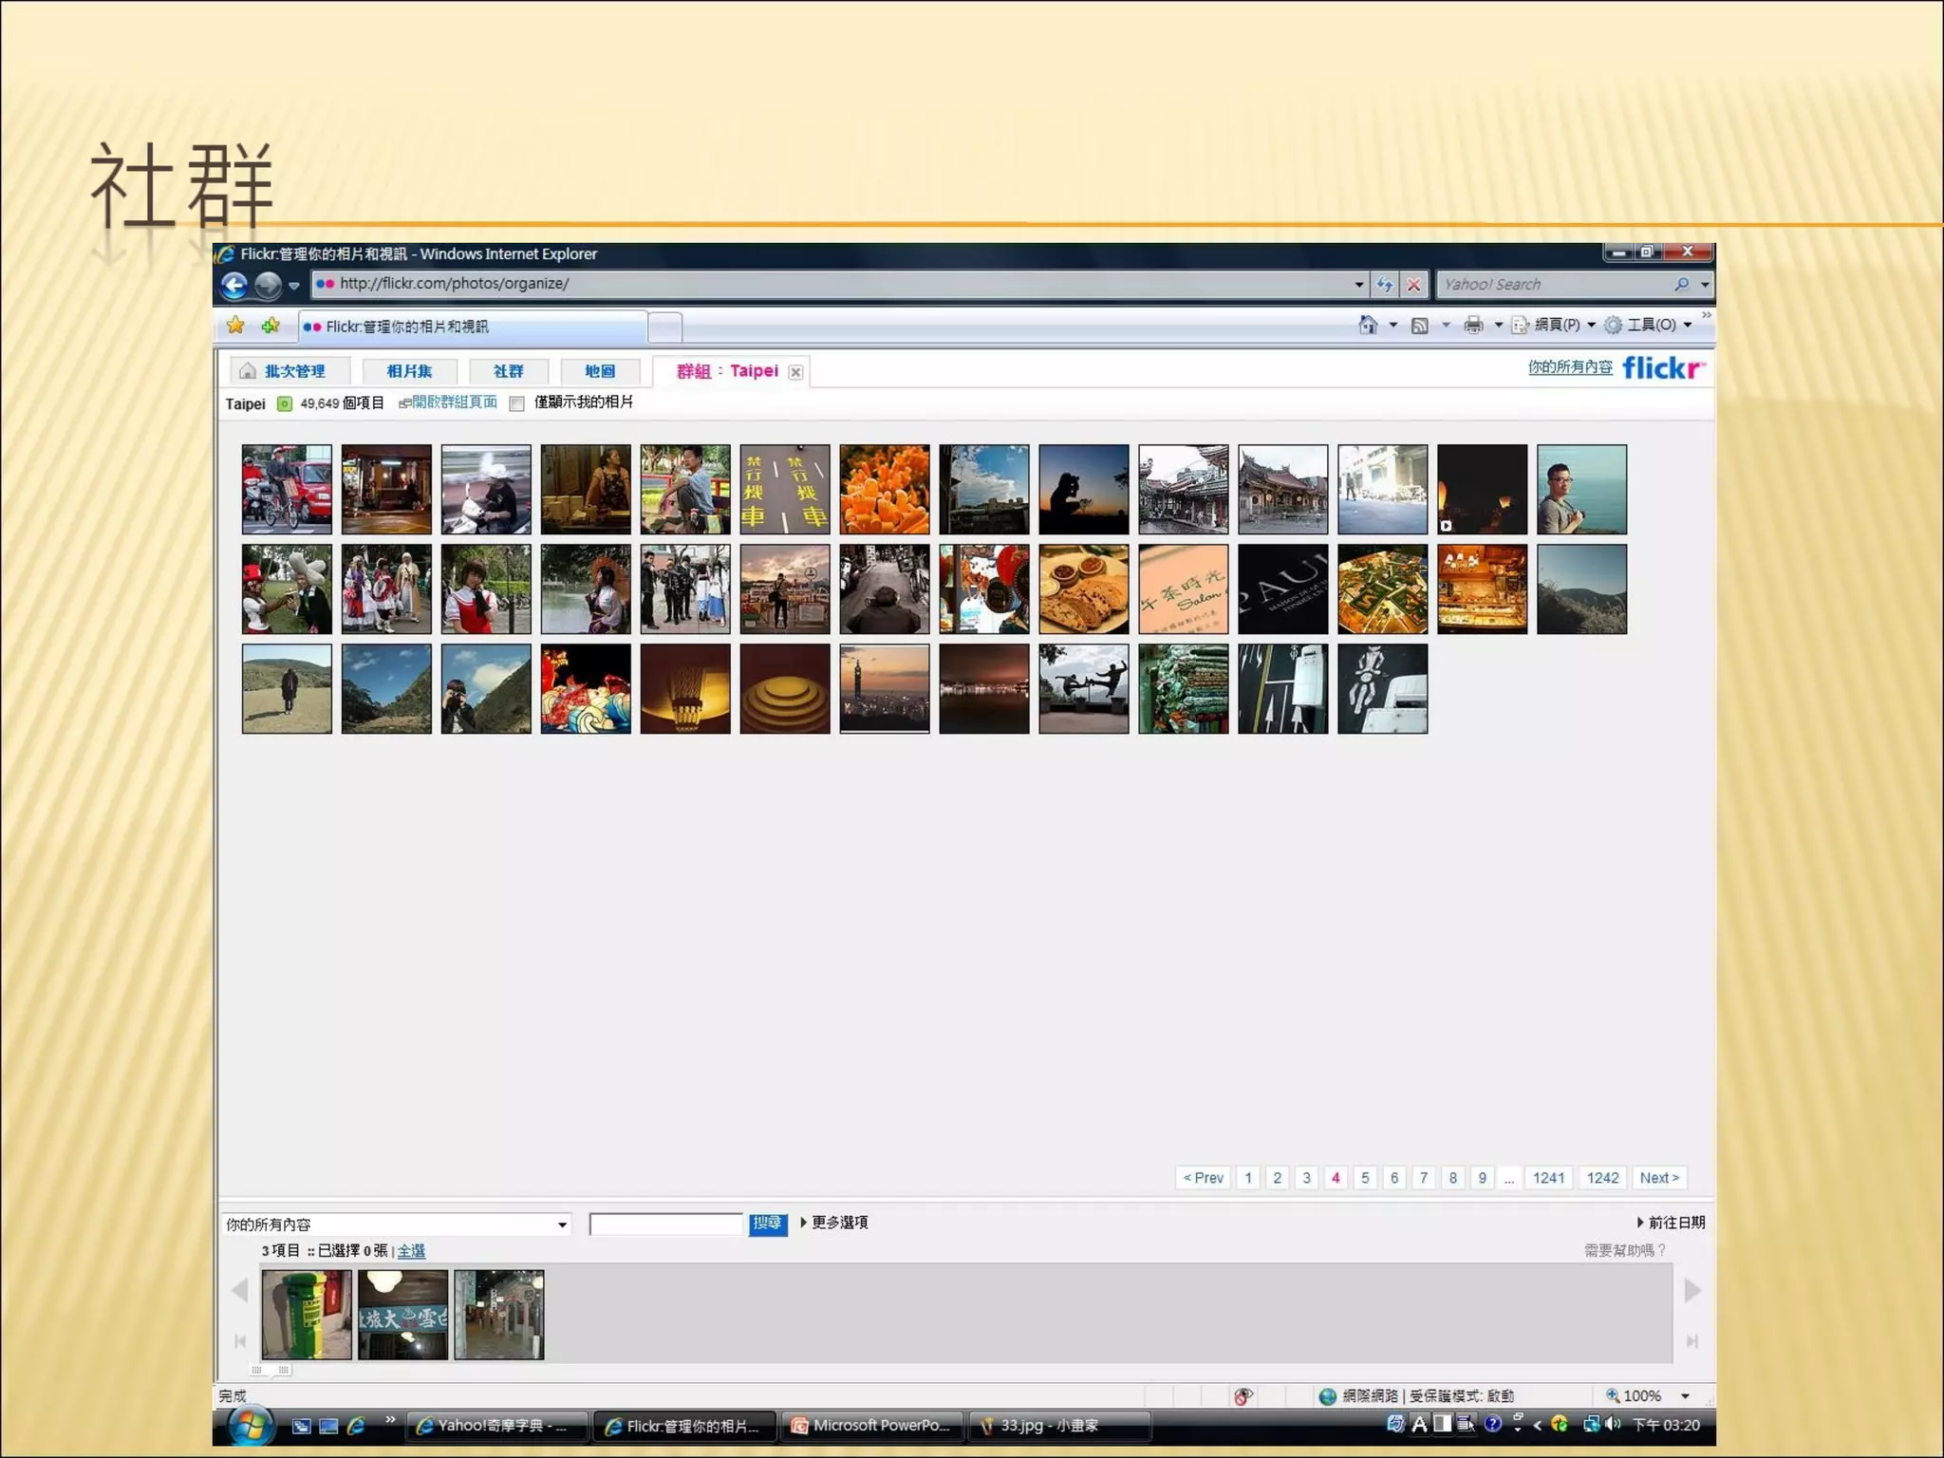The width and height of the screenshot is (1944, 1458).
Task: Open the Favorites star icon
Action: pyautogui.click(x=235, y=326)
